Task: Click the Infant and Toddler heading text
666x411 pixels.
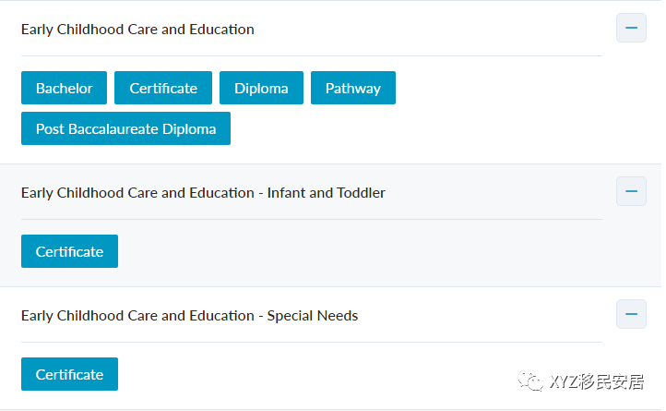Action: click(203, 193)
